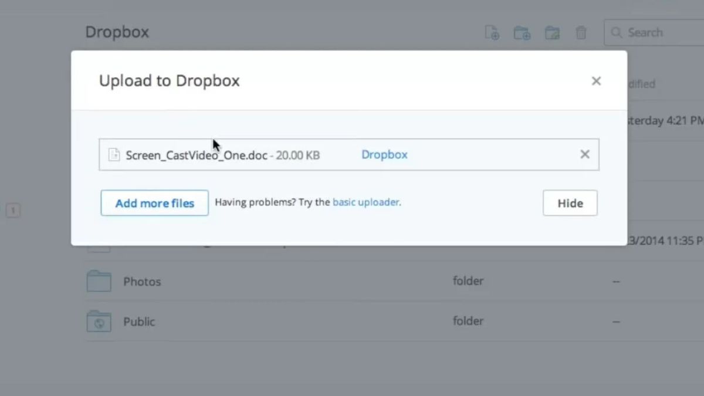Click the Upload to Dropbox dialog title
This screenshot has height=396, width=704.
pos(169,81)
